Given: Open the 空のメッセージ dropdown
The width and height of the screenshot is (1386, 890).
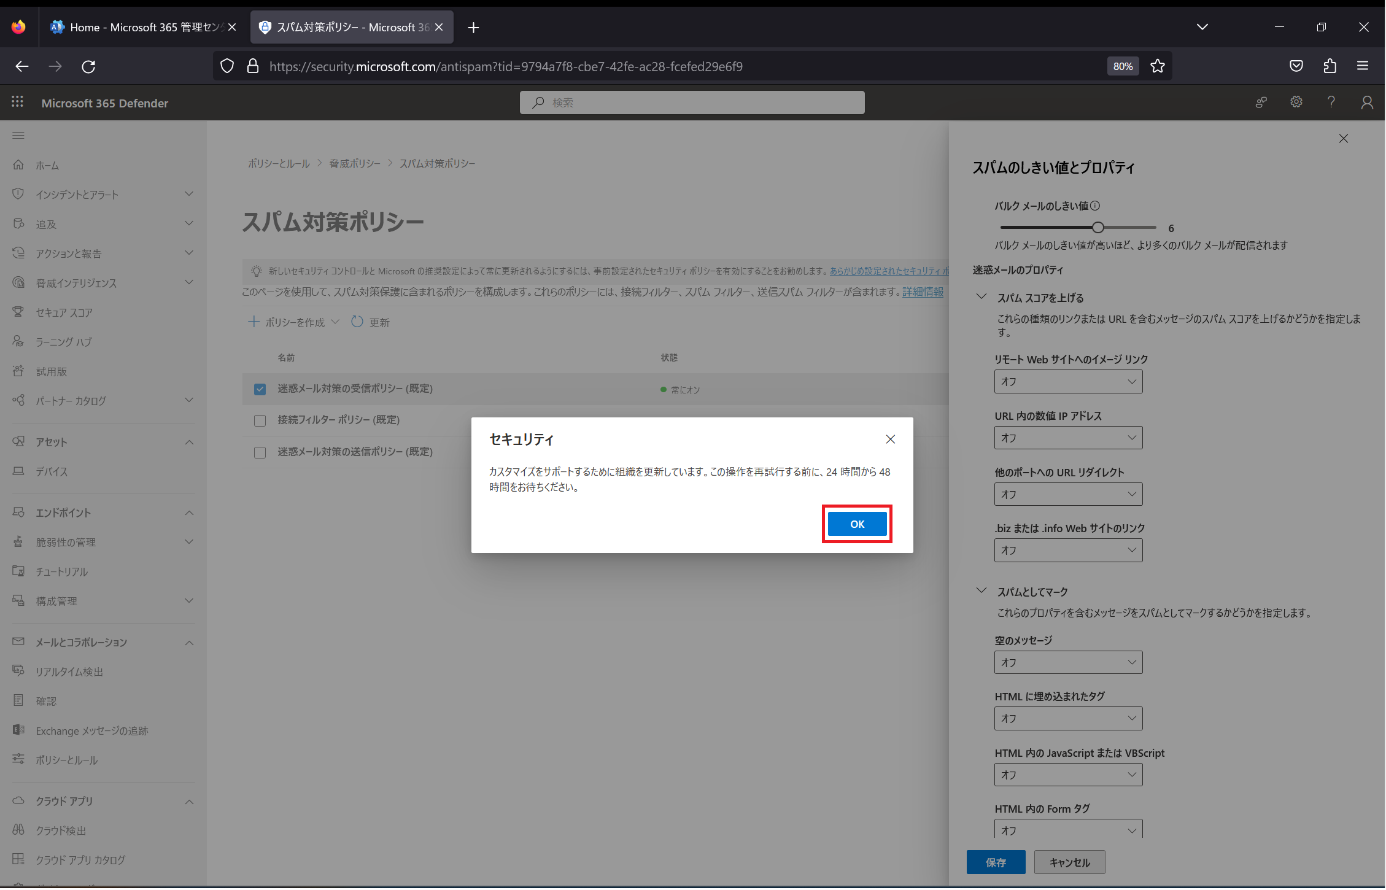Looking at the screenshot, I should [1067, 662].
